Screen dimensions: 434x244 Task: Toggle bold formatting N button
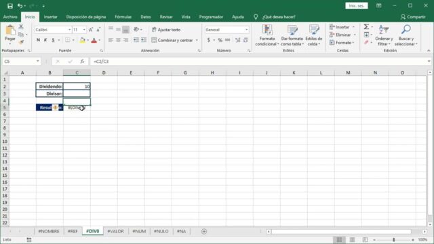(x=38, y=40)
